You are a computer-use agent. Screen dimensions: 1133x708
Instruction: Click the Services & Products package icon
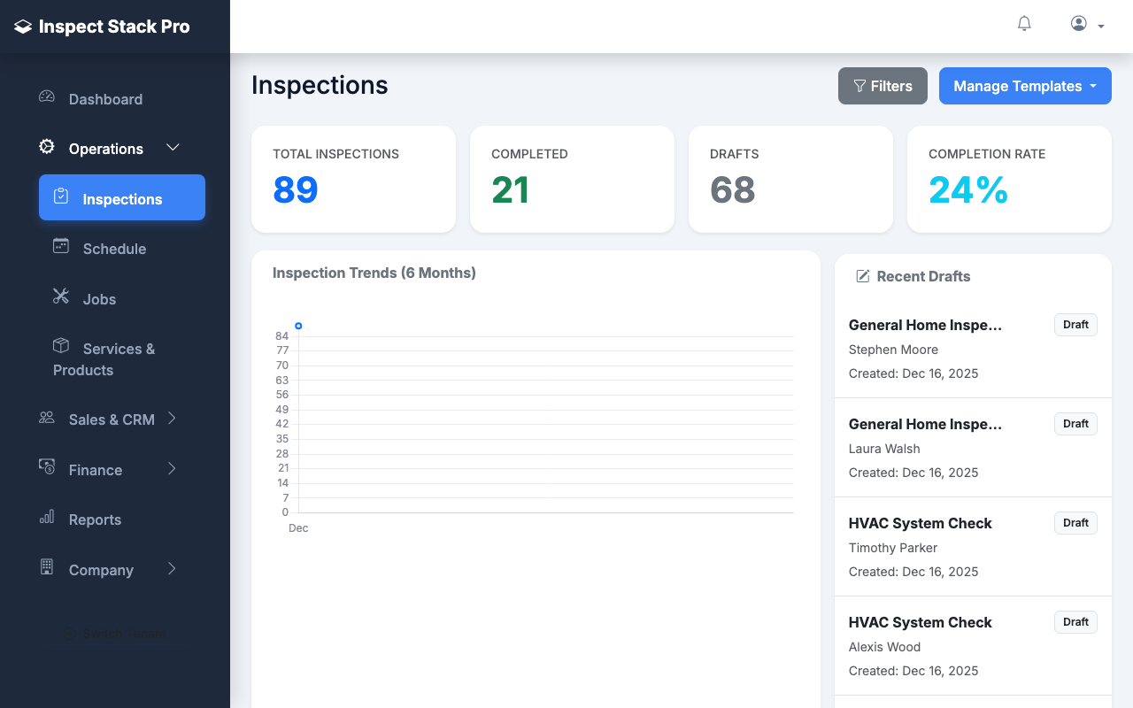click(x=60, y=345)
